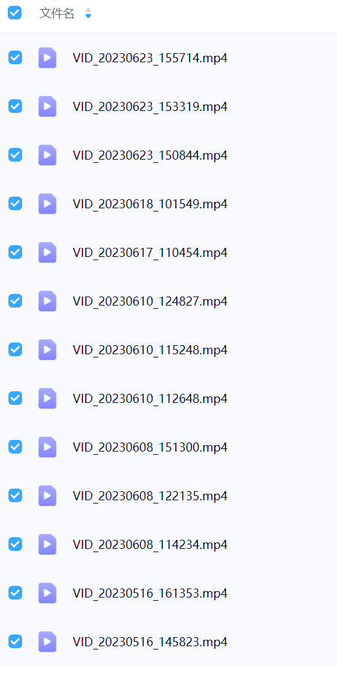Screen dimensions: 337x691
Task: Open file VID_20230516_145823.mp4
Action: (x=150, y=642)
